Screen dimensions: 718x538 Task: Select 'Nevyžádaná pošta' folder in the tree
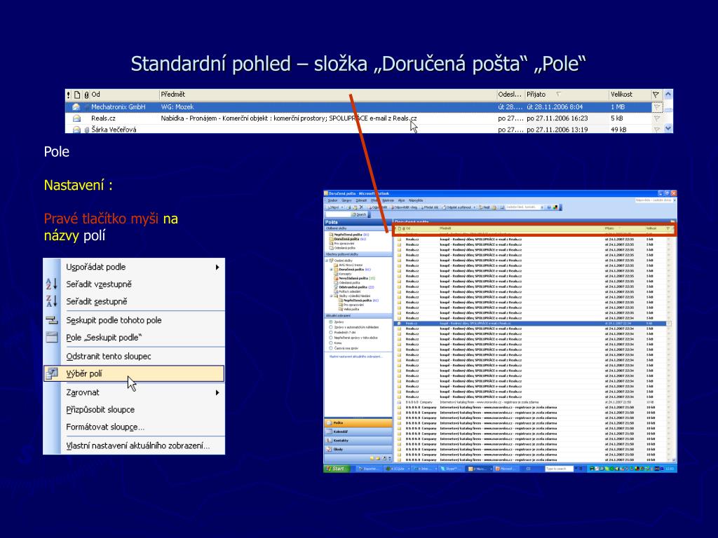[354, 278]
